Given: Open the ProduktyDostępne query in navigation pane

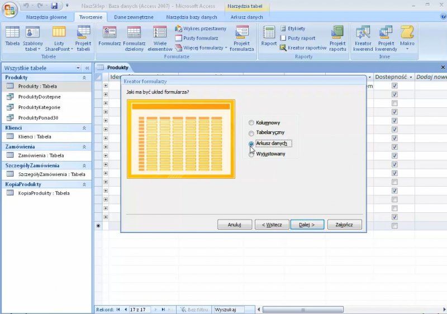Looking at the screenshot, I should point(40,97).
